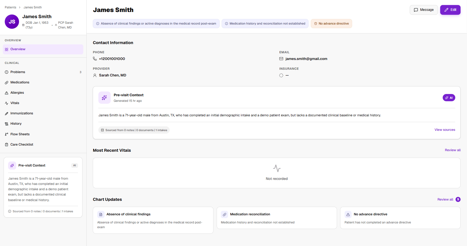Click the small AI label in sidebar context card

pyautogui.click(x=75, y=165)
